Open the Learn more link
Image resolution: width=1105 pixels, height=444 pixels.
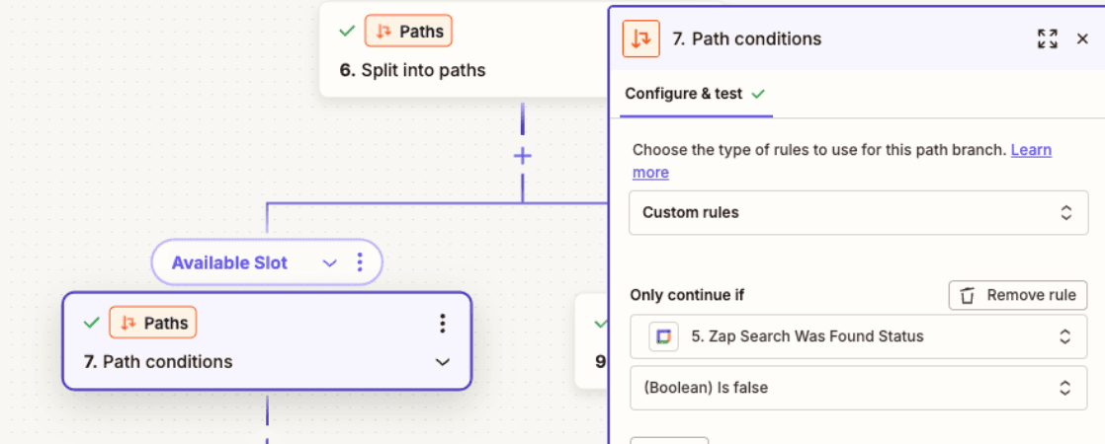click(x=842, y=161)
